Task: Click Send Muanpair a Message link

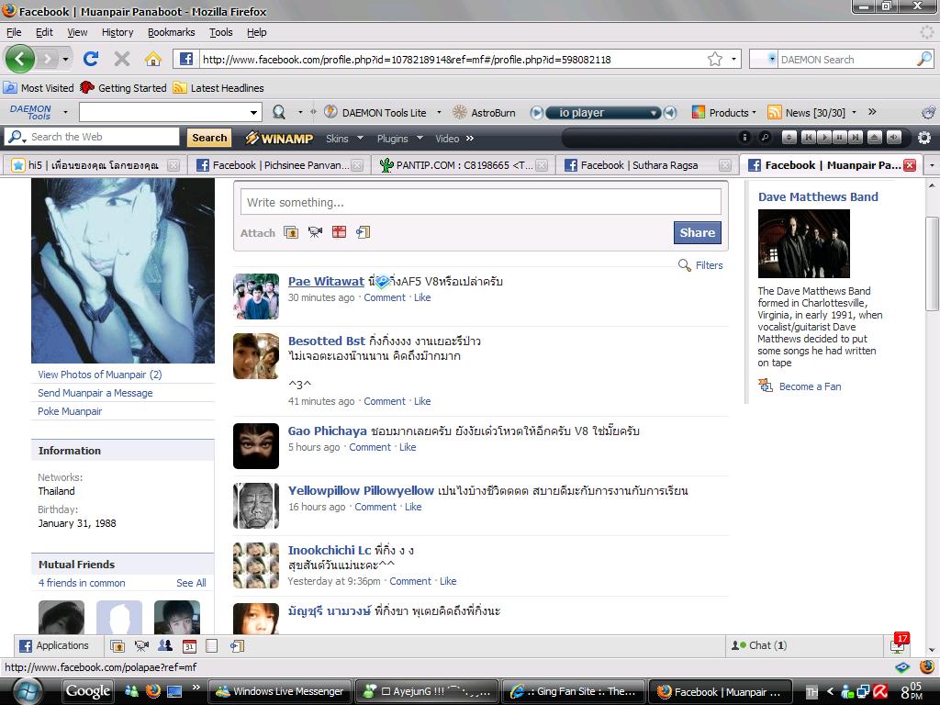Action: tap(95, 393)
